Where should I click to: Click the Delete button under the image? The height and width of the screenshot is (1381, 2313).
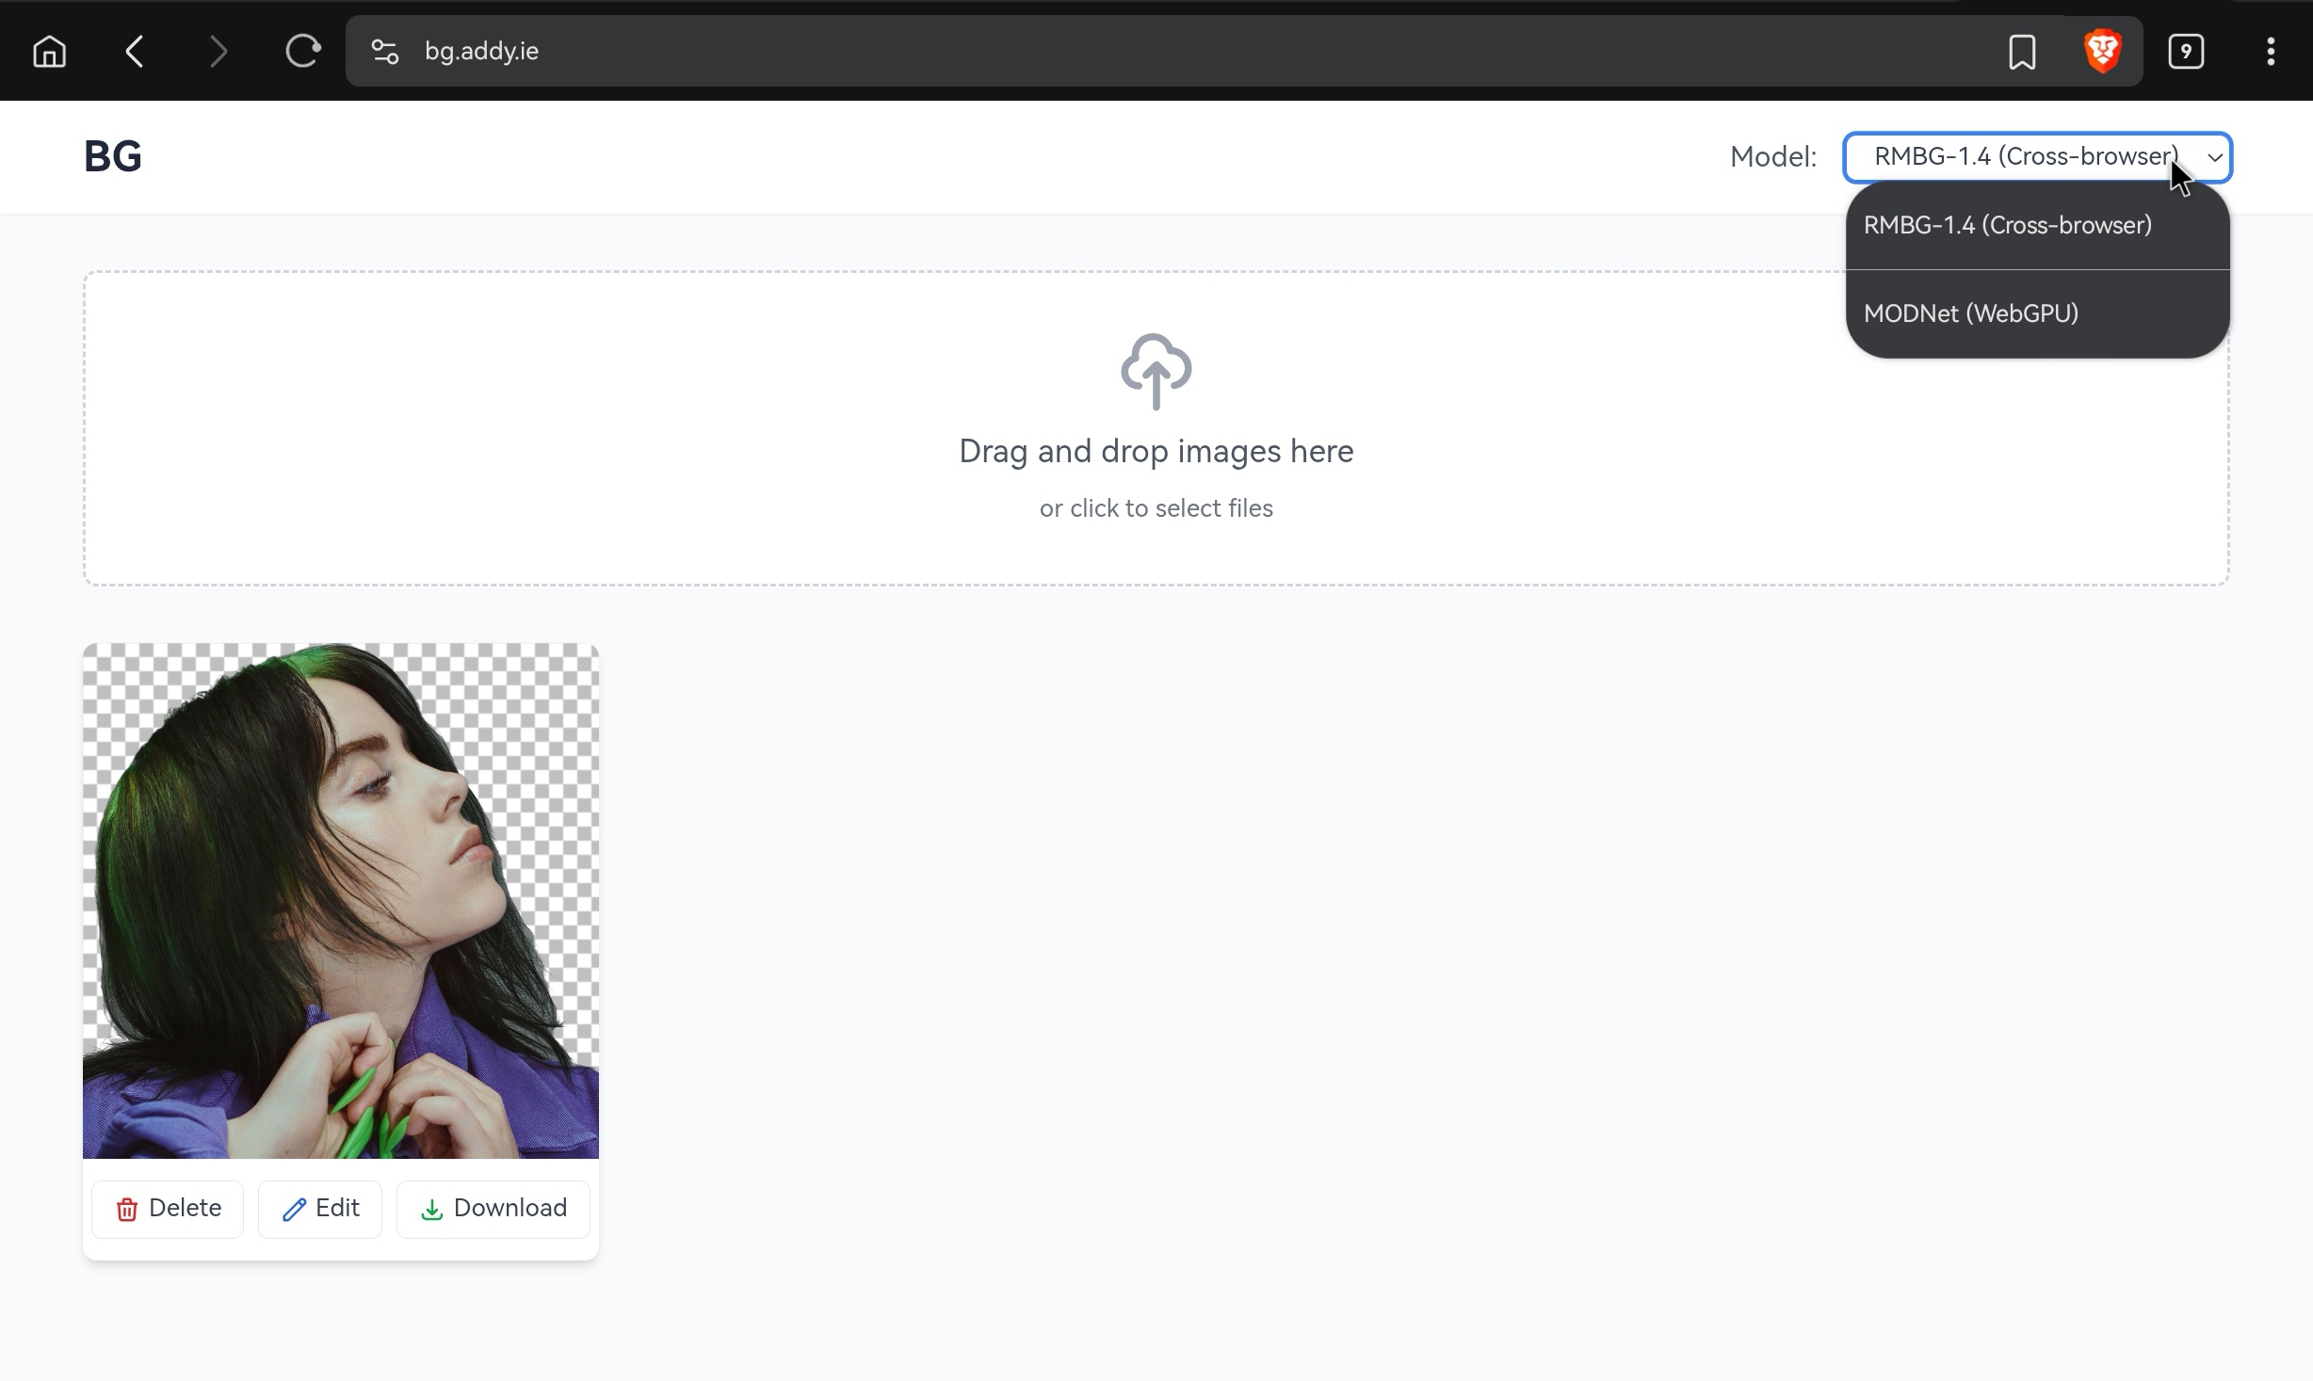(168, 1208)
